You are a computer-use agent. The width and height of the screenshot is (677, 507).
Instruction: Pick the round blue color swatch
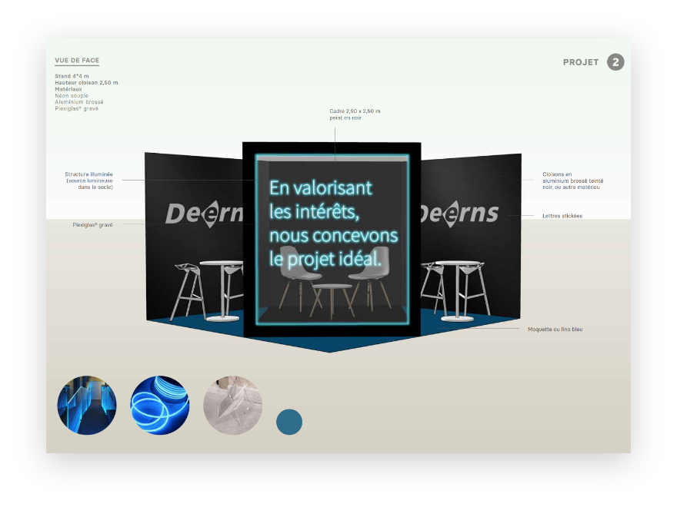289,422
